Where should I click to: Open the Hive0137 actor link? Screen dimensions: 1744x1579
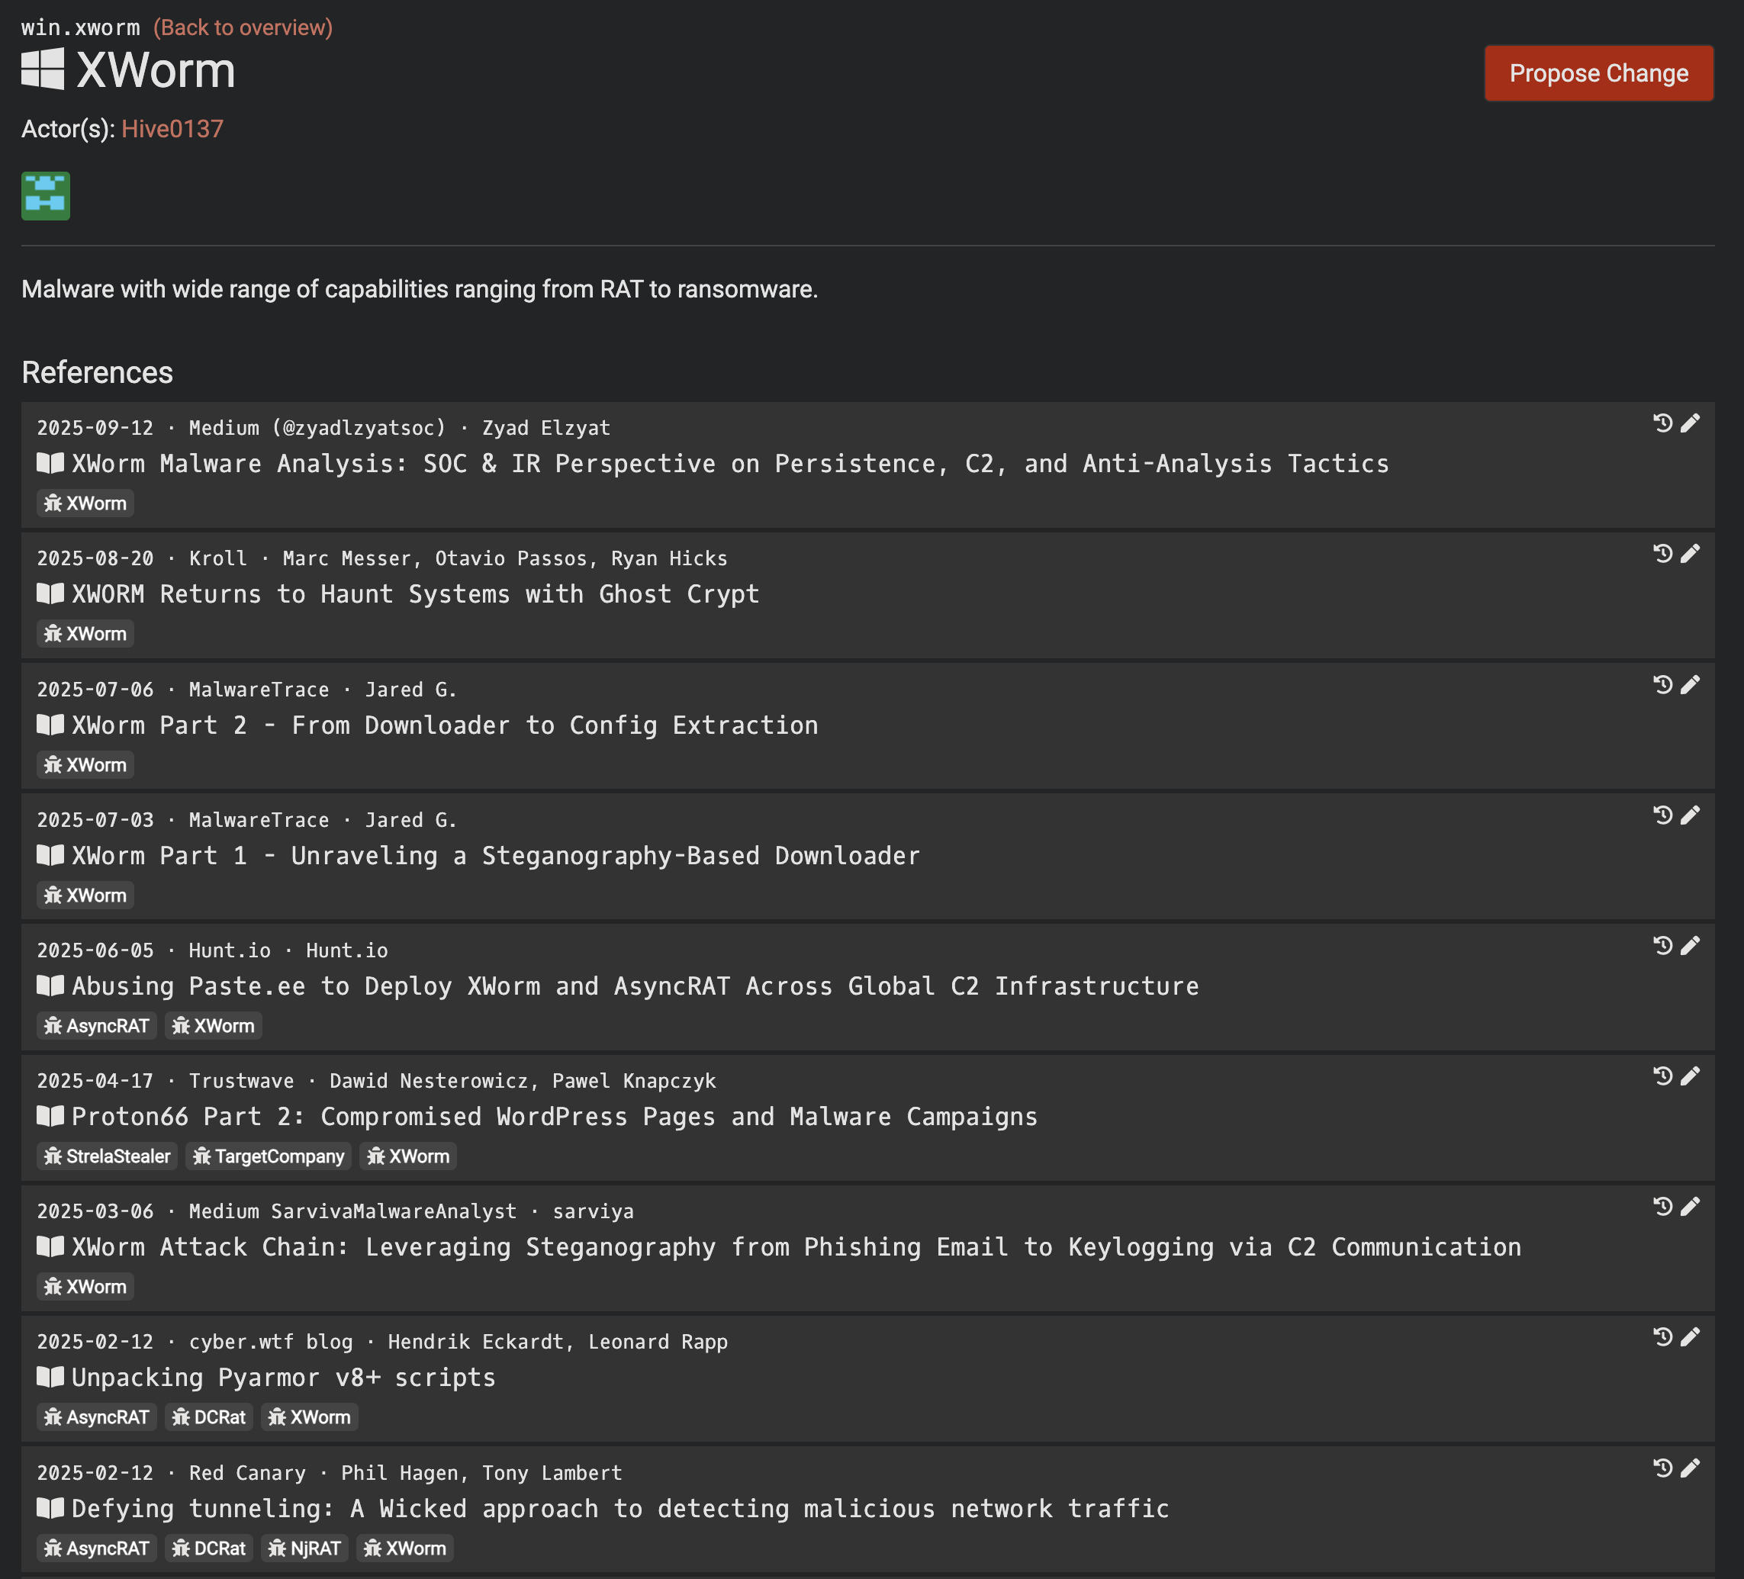(x=172, y=129)
